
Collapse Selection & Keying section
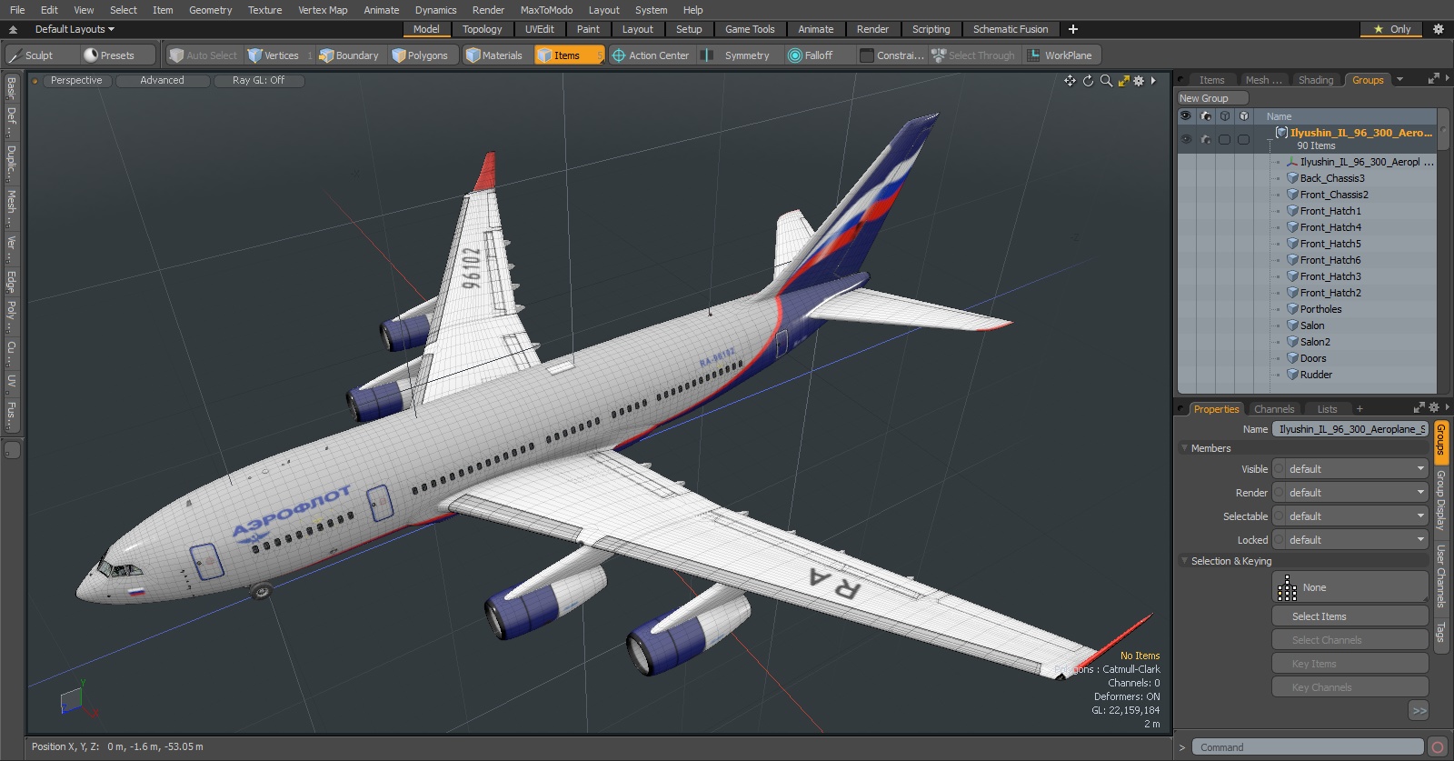[1185, 561]
